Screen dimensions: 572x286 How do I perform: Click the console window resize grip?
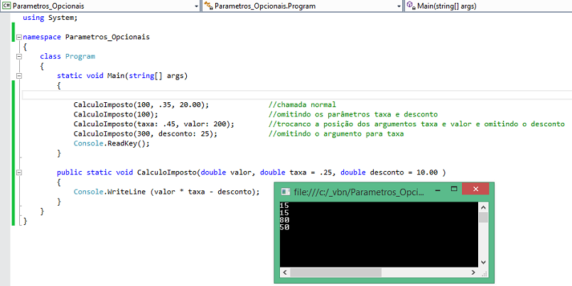(x=484, y=273)
